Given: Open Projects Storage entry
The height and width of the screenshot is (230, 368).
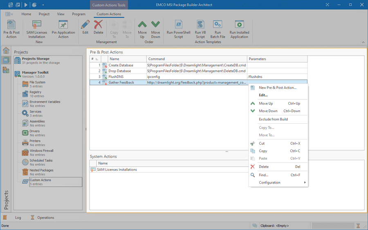Looking at the screenshot, I should tap(37, 60).
